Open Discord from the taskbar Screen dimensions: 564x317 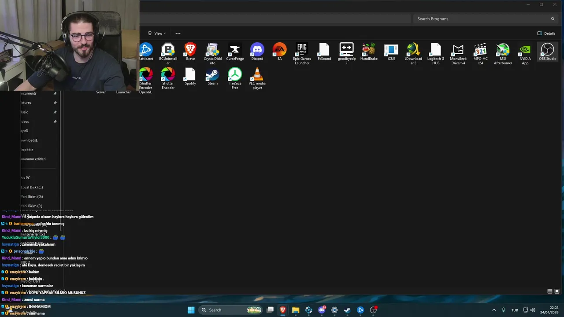tap(322, 310)
